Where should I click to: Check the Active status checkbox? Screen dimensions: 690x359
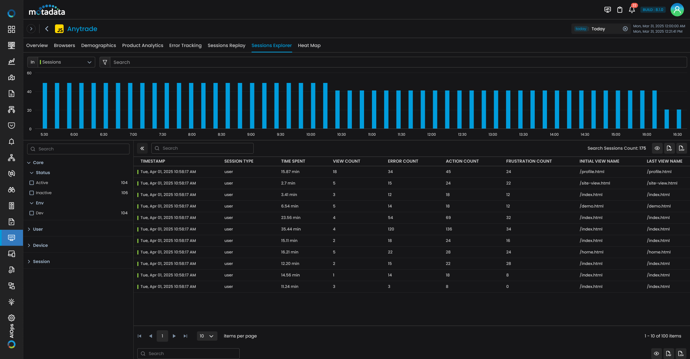click(31, 183)
